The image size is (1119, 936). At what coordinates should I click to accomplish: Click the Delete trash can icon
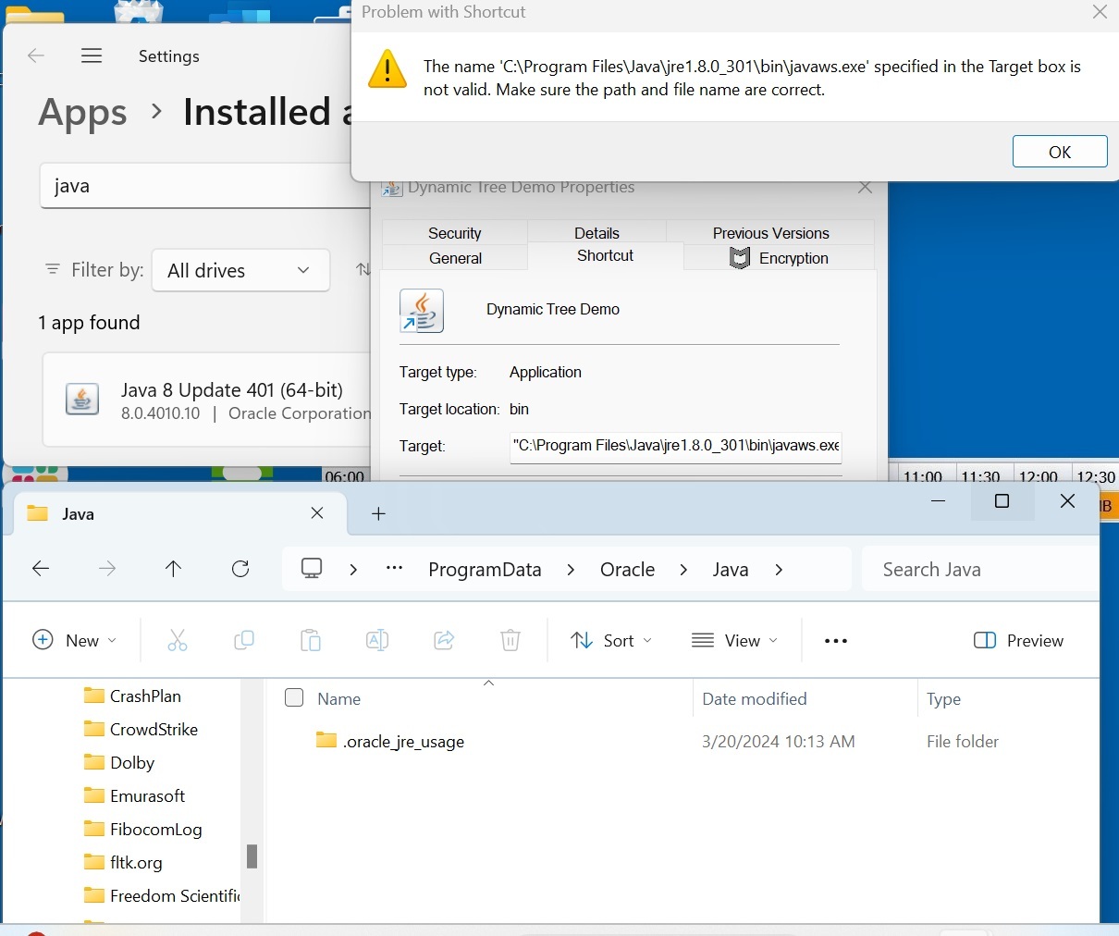510,640
